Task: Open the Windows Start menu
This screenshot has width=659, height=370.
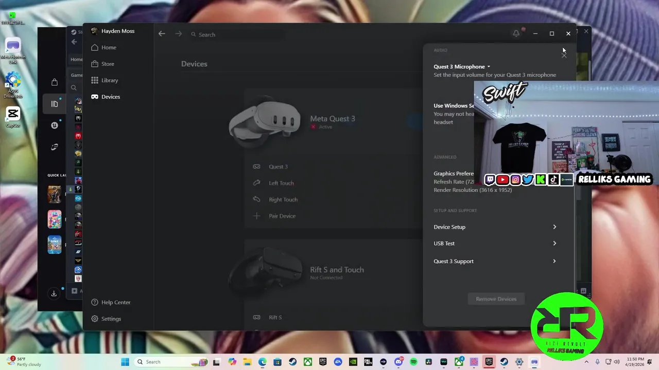Action: 125,362
